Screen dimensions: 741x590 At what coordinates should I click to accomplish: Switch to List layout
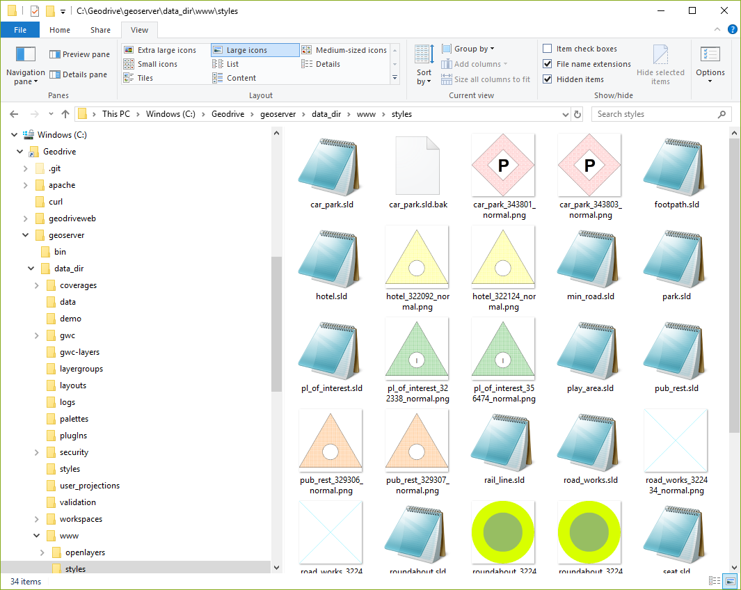[226, 64]
